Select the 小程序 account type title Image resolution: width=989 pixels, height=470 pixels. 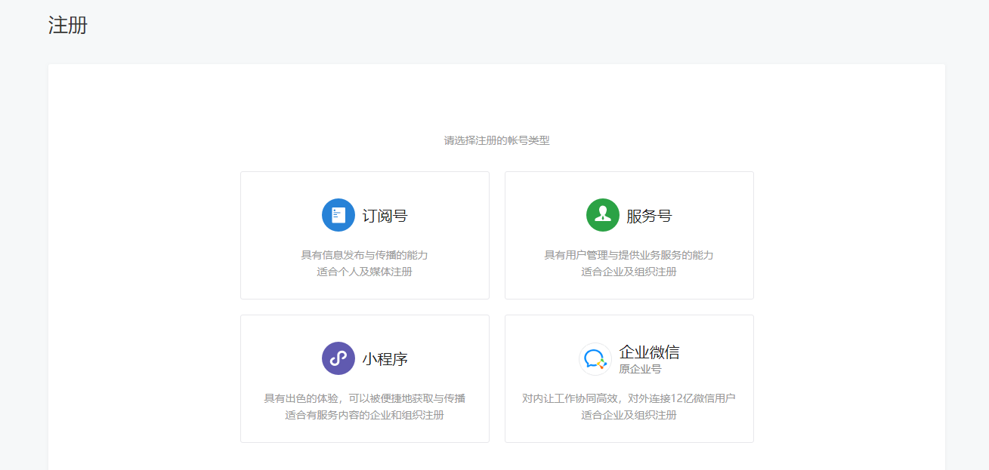click(x=385, y=359)
